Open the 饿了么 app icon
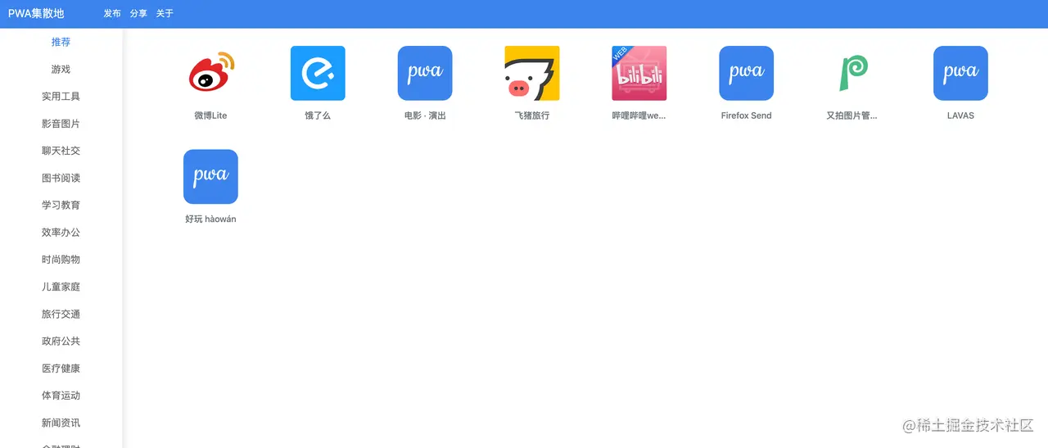The image size is (1048, 448). (x=318, y=73)
